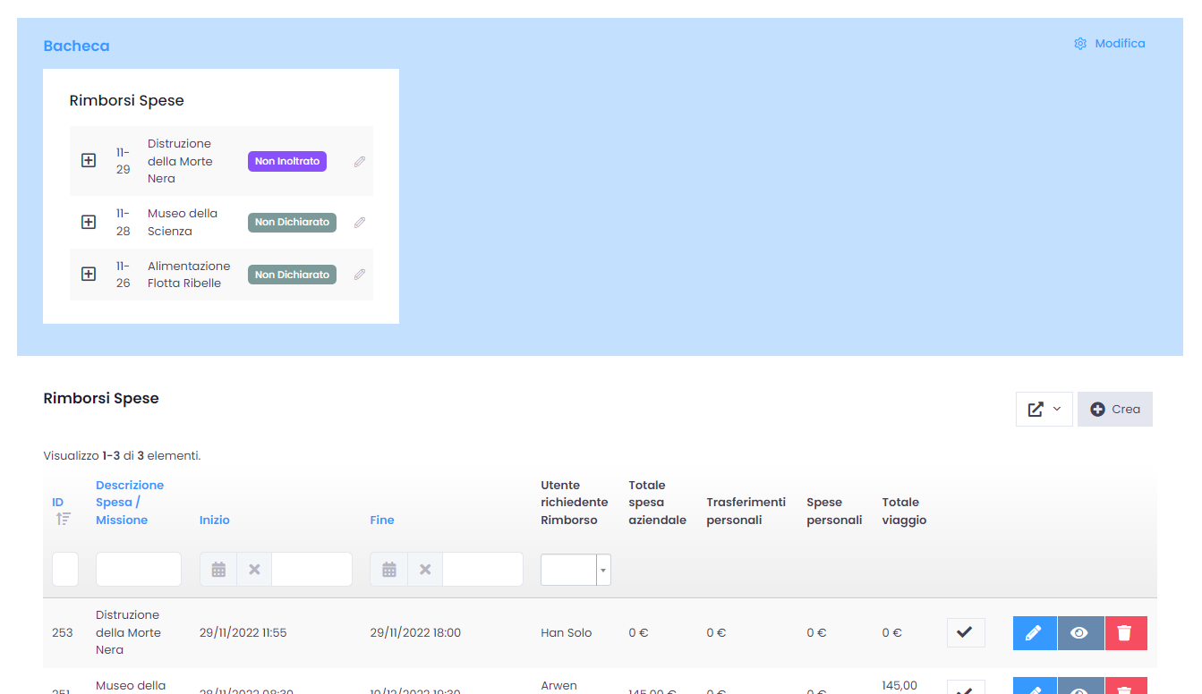Click the Descrizione filter text field

pos(139,570)
